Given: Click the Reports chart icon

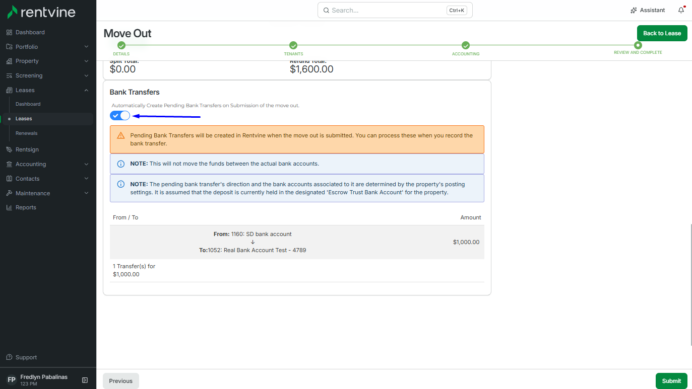Looking at the screenshot, I should (9, 207).
